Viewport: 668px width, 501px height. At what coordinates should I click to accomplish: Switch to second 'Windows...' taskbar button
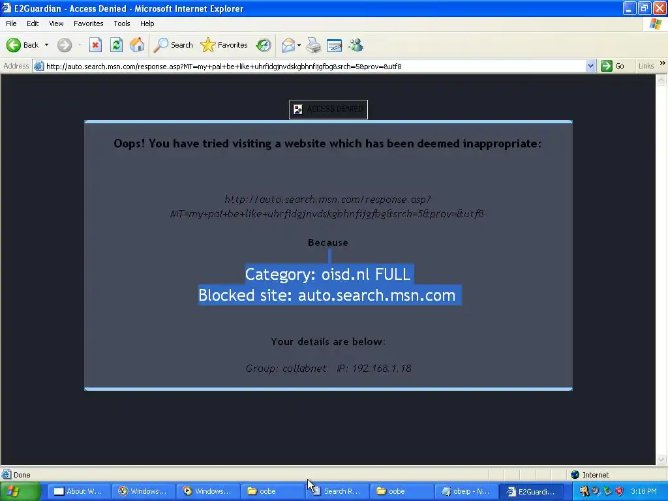[207, 491]
